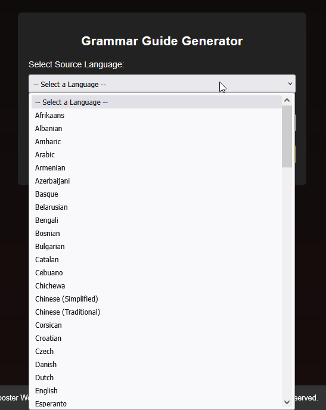Viewport: 326px width, 410px height.
Task: Pick Croatian from the list
Action: (x=157, y=338)
